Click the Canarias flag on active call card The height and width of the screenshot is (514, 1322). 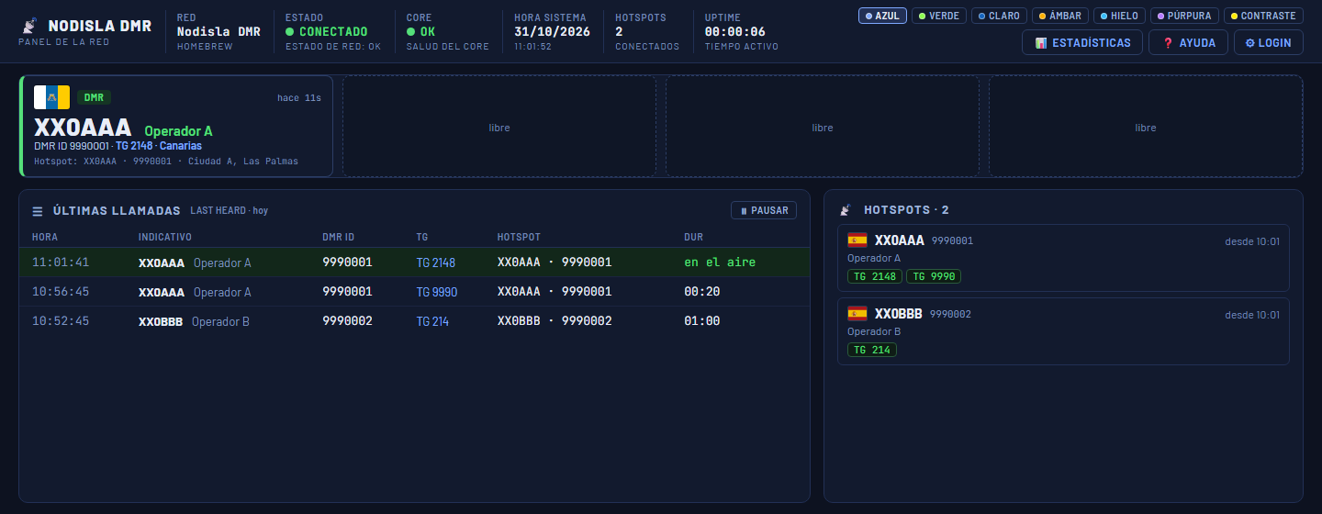(51, 97)
